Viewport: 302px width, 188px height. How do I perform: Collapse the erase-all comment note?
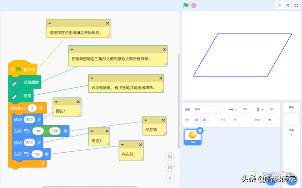[72, 49]
